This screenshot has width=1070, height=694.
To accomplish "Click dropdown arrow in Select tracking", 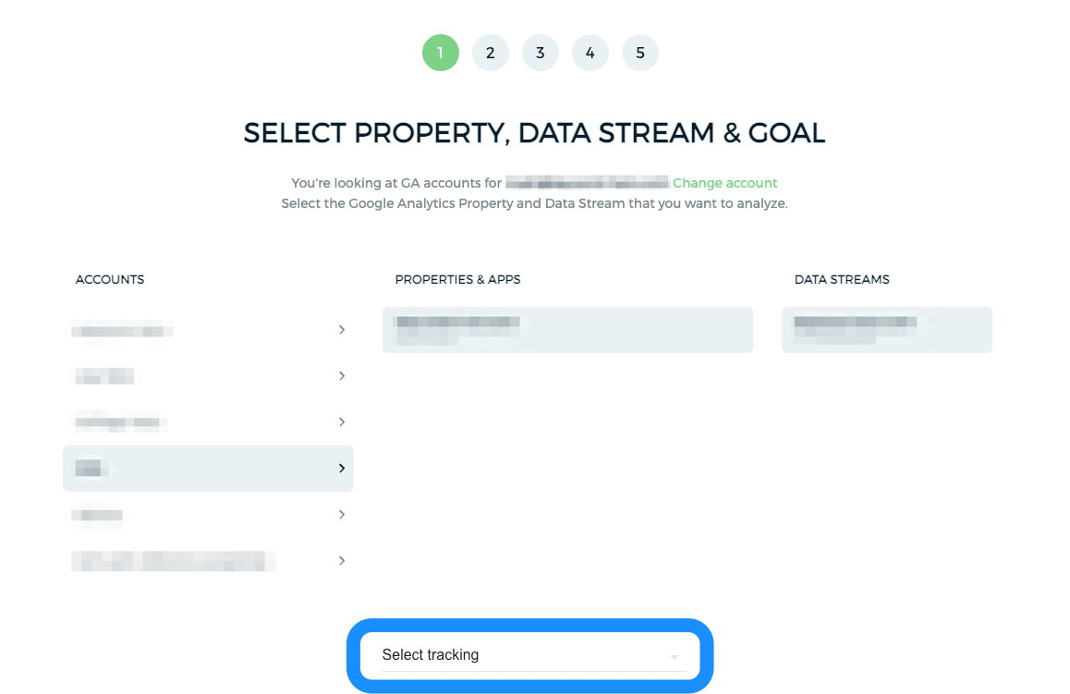I will [x=675, y=656].
